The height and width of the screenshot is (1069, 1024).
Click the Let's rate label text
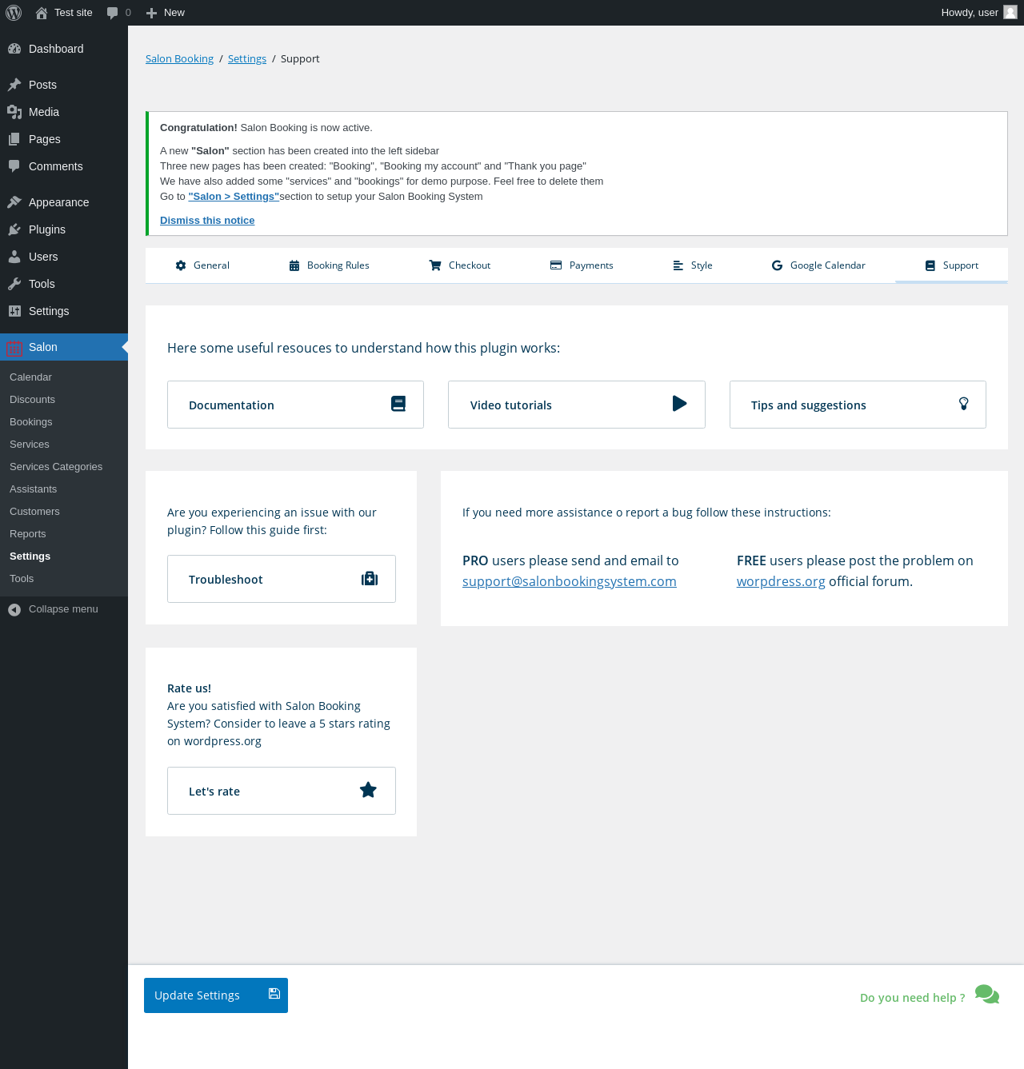click(x=214, y=792)
